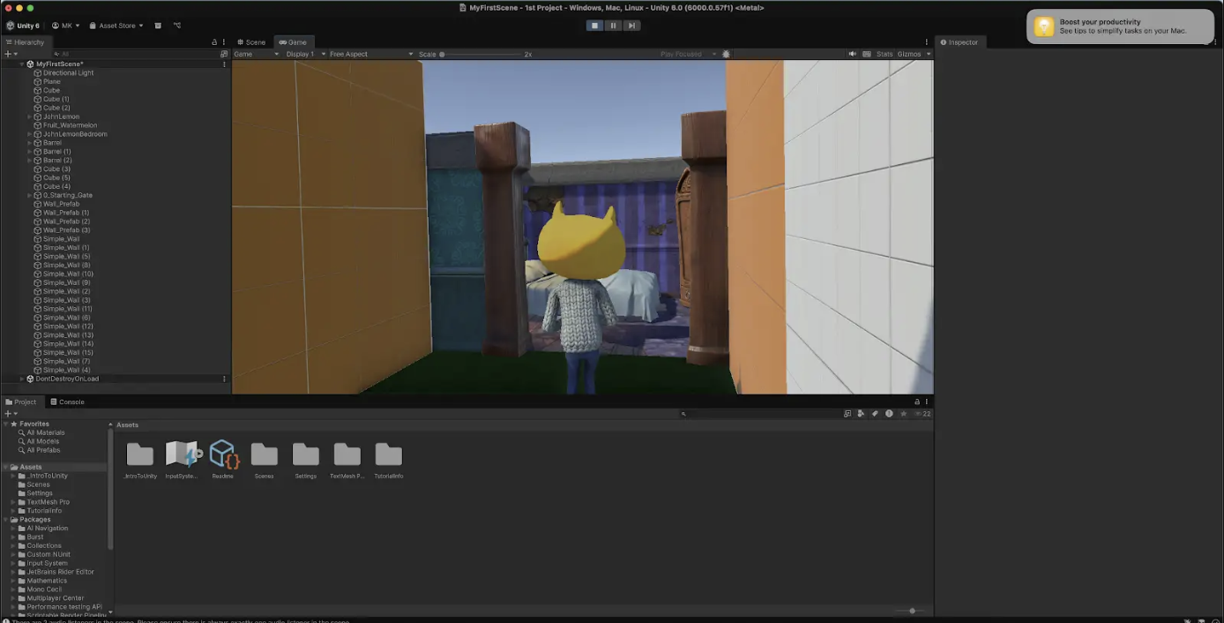Open the Display 1 dropdown

(302, 54)
